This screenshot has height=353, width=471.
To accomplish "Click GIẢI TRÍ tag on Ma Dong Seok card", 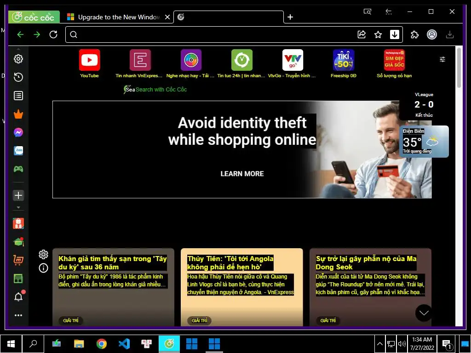I will pos(328,320).
